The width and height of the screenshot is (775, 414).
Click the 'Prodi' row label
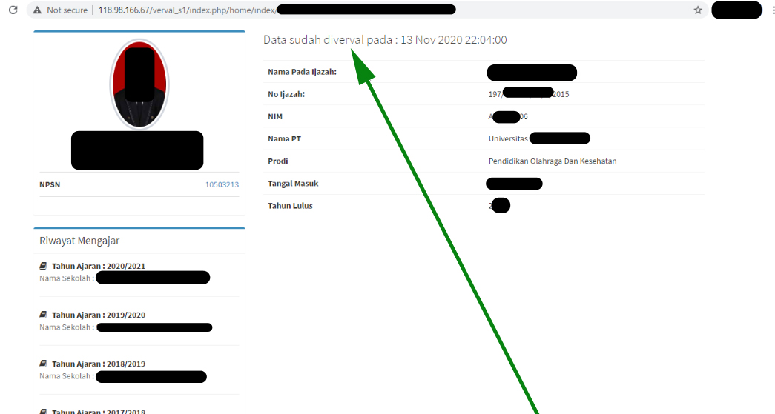pyautogui.click(x=278, y=161)
